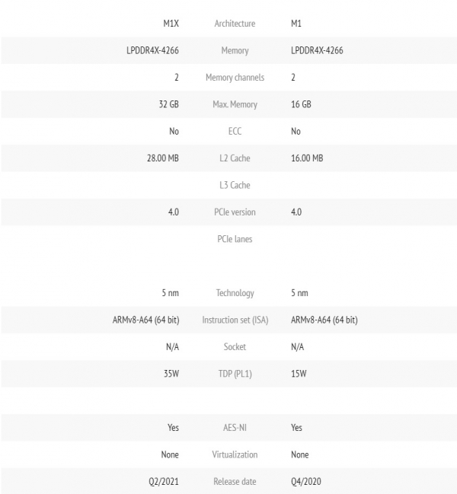Image resolution: width=457 pixels, height=494 pixels.
Task: Select the 16.00 MB cache value
Action: click(307, 158)
